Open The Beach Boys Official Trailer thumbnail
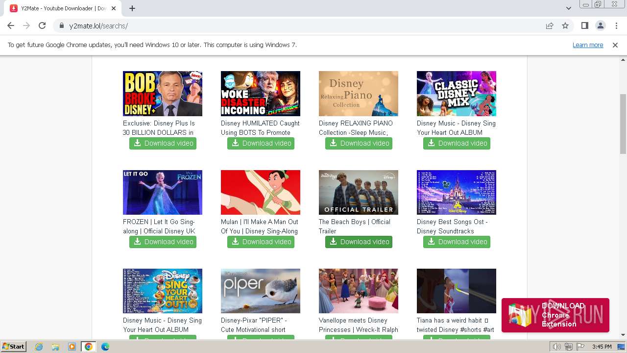Viewport: 627px width, 353px height. pyautogui.click(x=359, y=192)
